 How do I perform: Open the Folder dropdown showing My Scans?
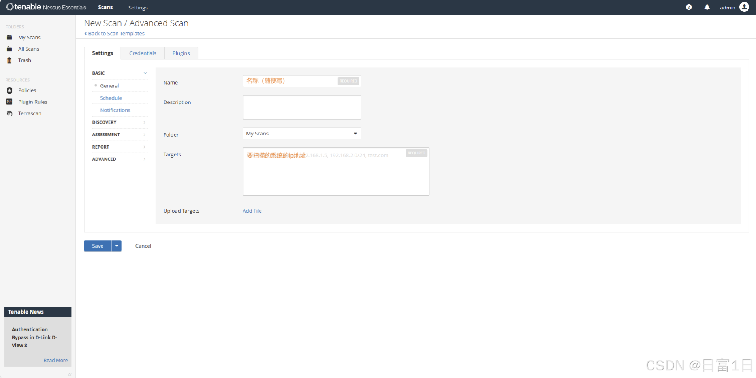click(302, 134)
